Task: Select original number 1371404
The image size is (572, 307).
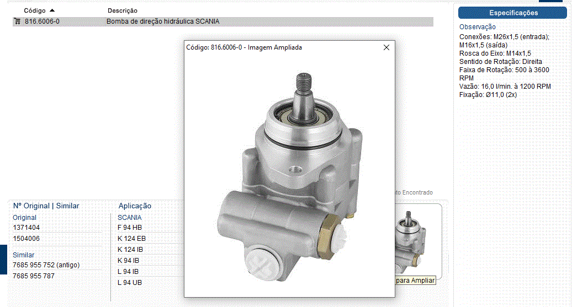Action: (26, 228)
